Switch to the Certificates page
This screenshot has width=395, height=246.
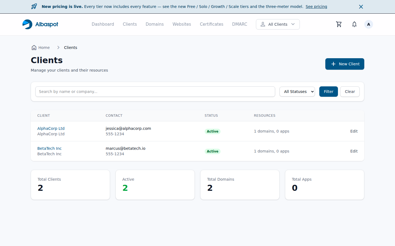click(211, 24)
